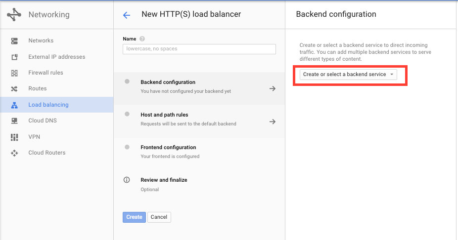This screenshot has width=458, height=240.
Task: Open the Load balancing menu item
Action: coord(48,105)
